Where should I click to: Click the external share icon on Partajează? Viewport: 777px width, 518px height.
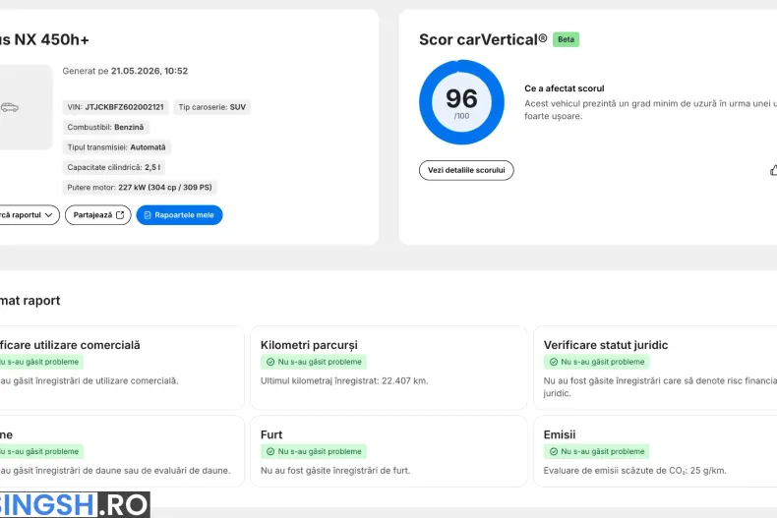[x=120, y=215]
